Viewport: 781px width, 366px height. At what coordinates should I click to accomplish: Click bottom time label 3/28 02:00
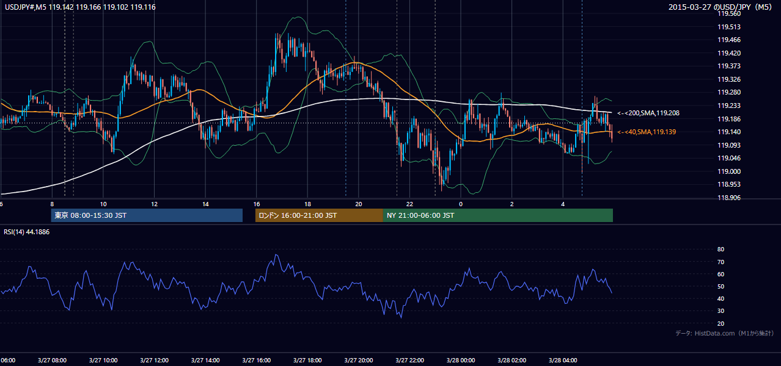(512, 361)
